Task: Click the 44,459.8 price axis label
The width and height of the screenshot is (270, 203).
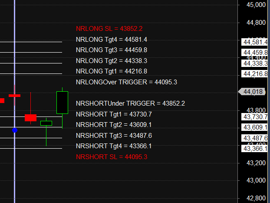Action: pyautogui.click(x=254, y=53)
